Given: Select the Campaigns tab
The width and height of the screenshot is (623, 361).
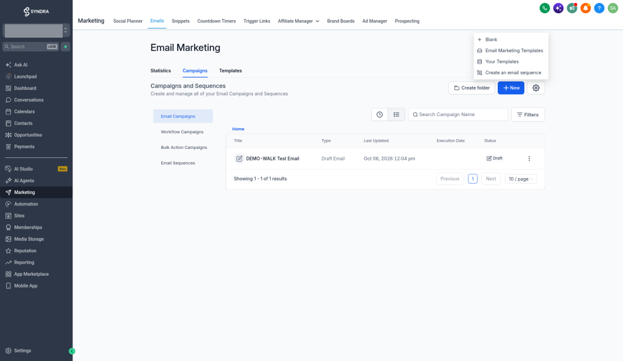Looking at the screenshot, I should coord(195,70).
